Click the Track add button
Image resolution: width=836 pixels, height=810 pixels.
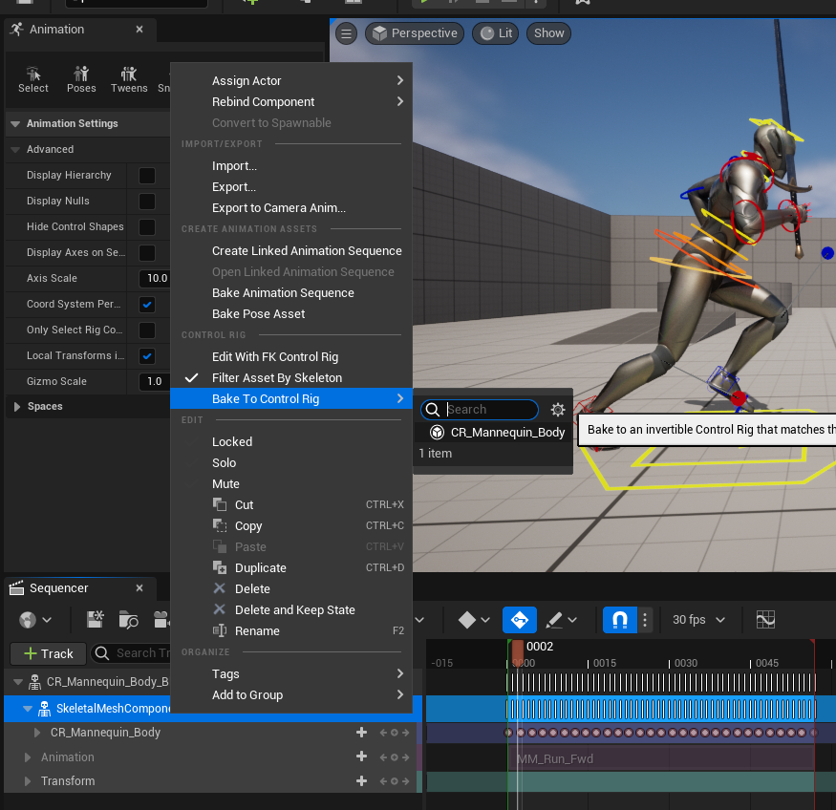48,653
